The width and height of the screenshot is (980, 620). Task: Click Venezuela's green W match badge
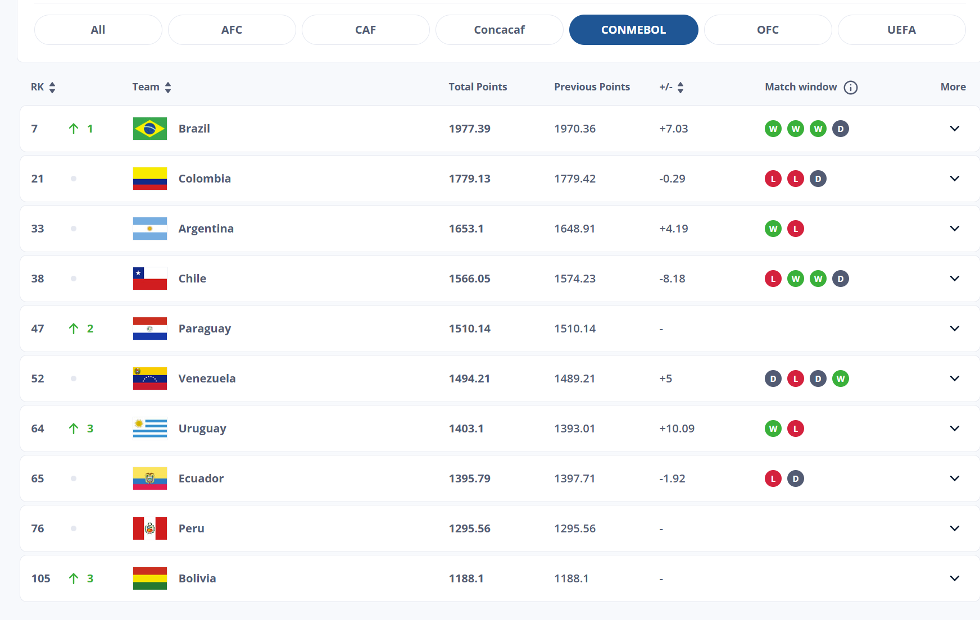[x=840, y=379]
